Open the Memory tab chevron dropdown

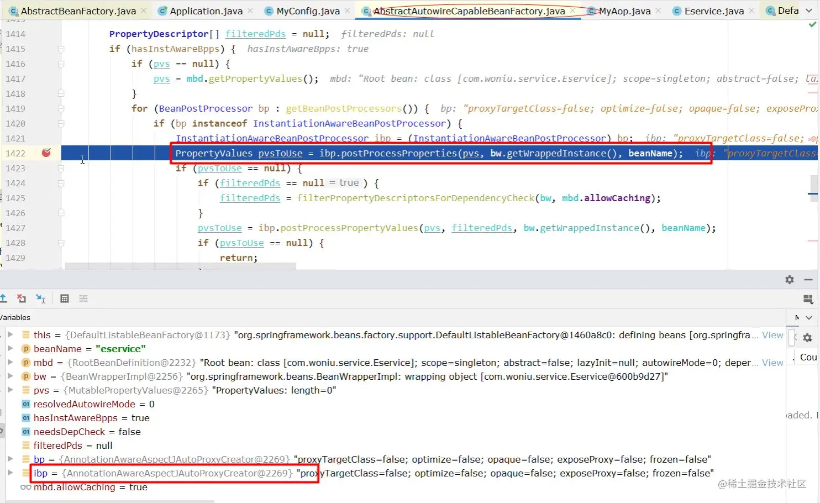tap(809, 317)
